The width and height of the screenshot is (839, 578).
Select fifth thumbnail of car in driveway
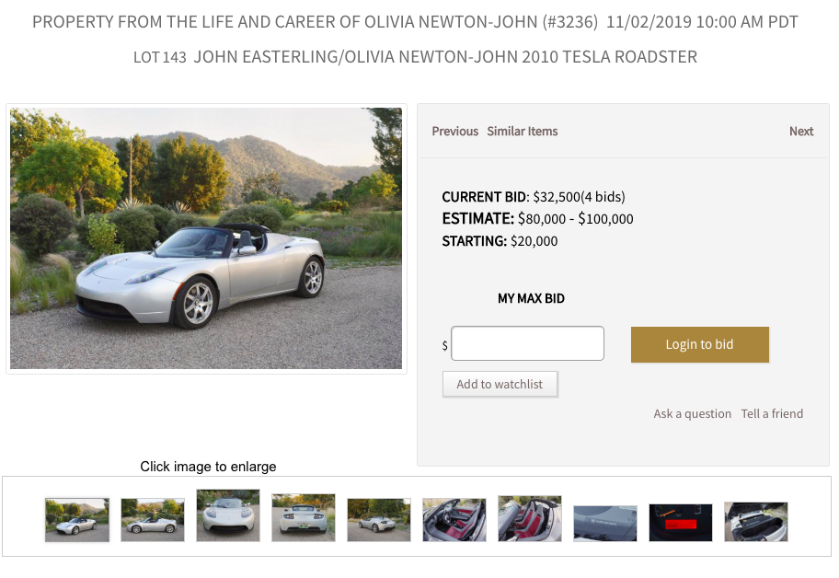pyautogui.click(x=379, y=520)
